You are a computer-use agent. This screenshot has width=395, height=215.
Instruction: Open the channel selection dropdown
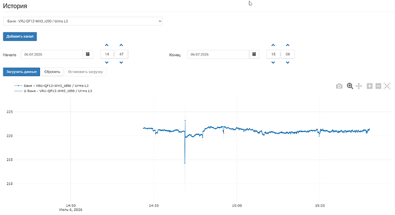point(82,21)
